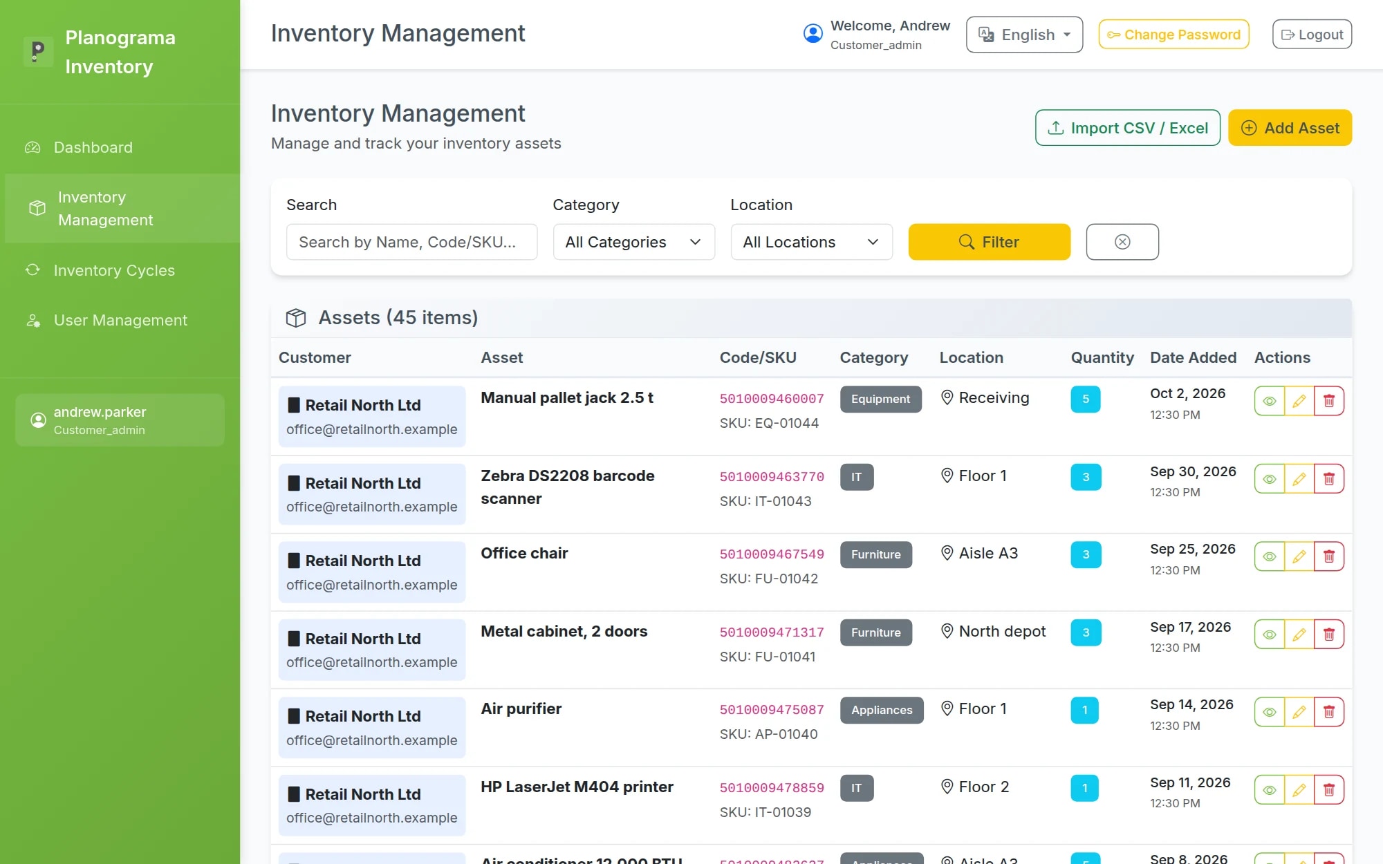Screen dimensions: 1383x864
Task: Focus the Search by Name, Code/SKU field
Action: pos(411,242)
